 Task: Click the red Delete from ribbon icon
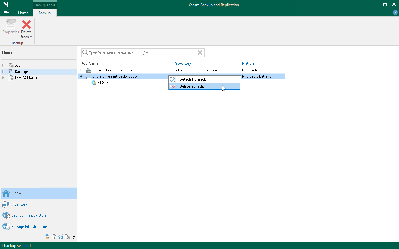26,24
